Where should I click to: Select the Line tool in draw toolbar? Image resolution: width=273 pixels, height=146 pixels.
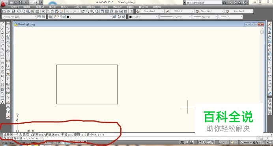coord(2,24)
